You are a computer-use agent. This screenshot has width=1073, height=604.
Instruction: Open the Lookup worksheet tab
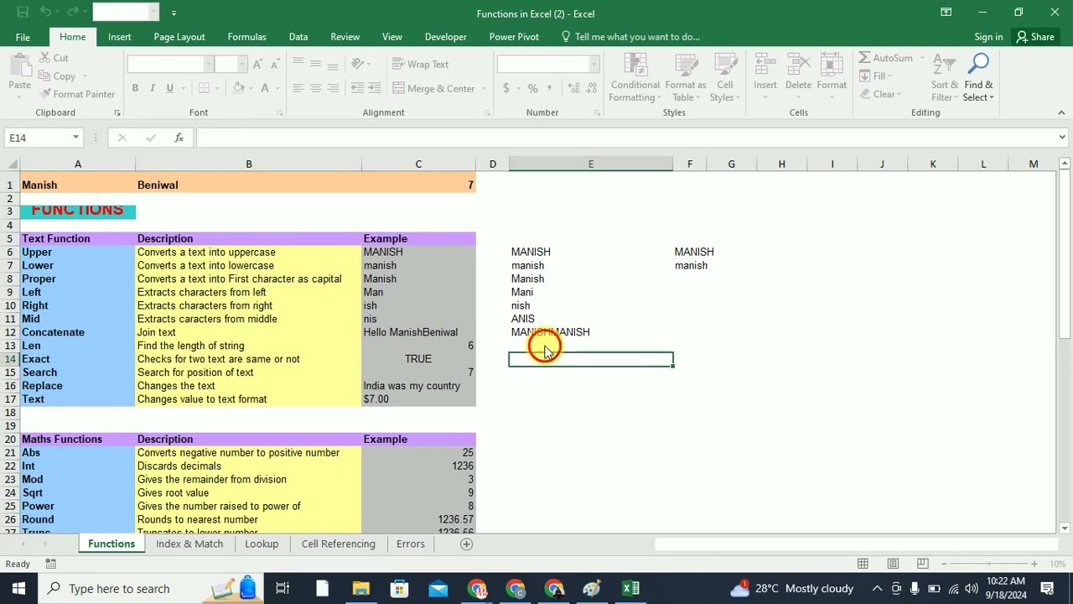(262, 544)
